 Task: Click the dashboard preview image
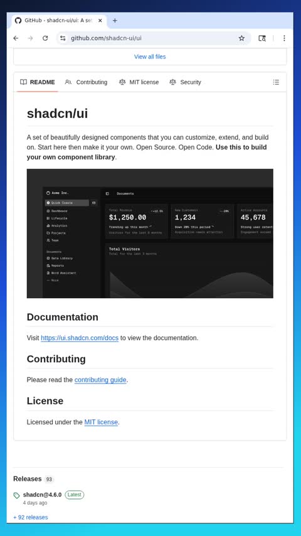(150, 233)
